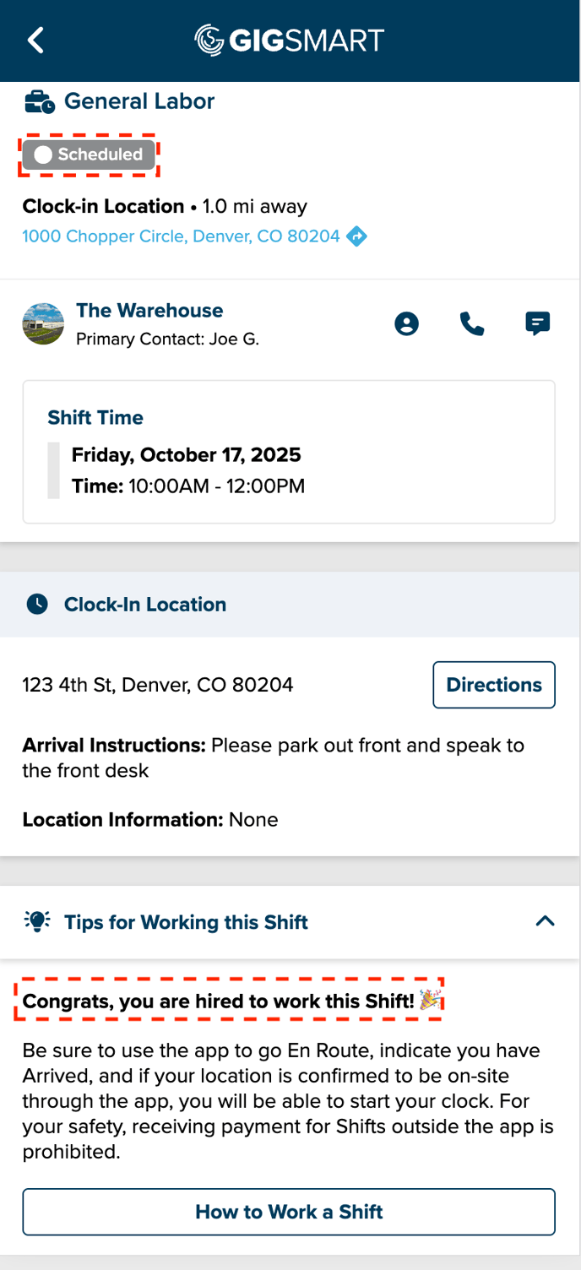Click the Shift Time card
Image resolution: width=581 pixels, height=1270 pixels.
[x=289, y=452]
